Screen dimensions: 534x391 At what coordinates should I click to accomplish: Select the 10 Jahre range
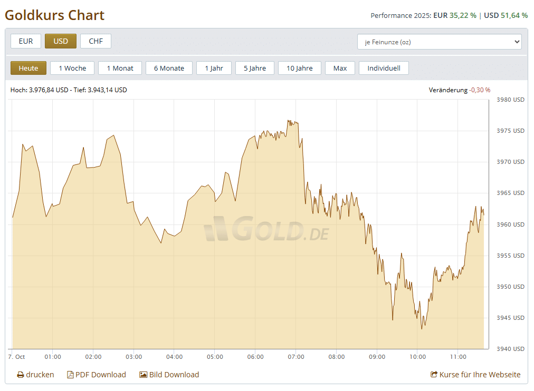[299, 68]
